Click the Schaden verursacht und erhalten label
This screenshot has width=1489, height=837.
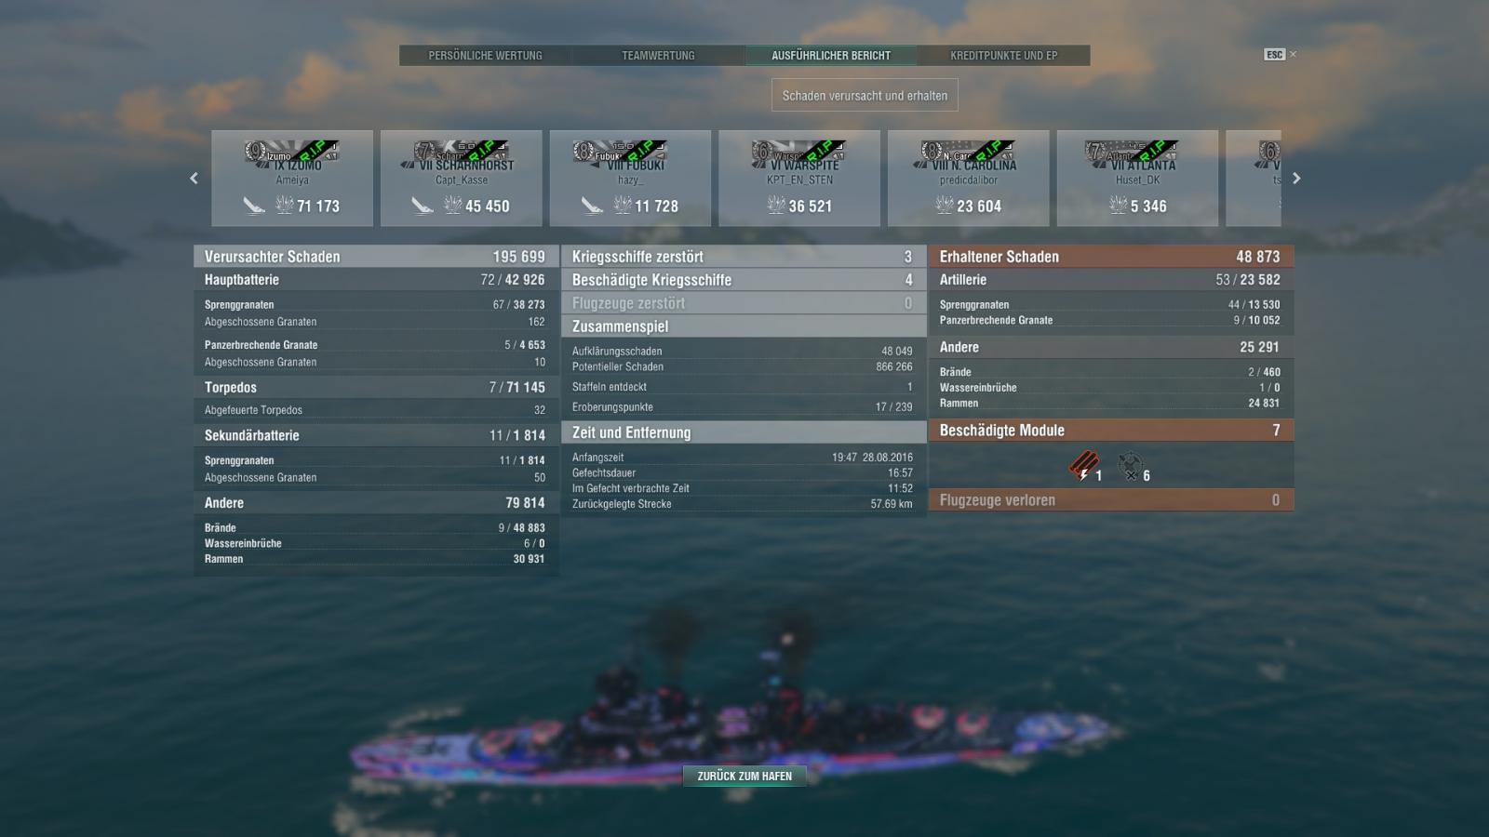click(x=865, y=95)
